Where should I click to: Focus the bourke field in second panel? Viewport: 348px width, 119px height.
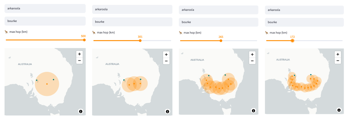click(x=132, y=22)
